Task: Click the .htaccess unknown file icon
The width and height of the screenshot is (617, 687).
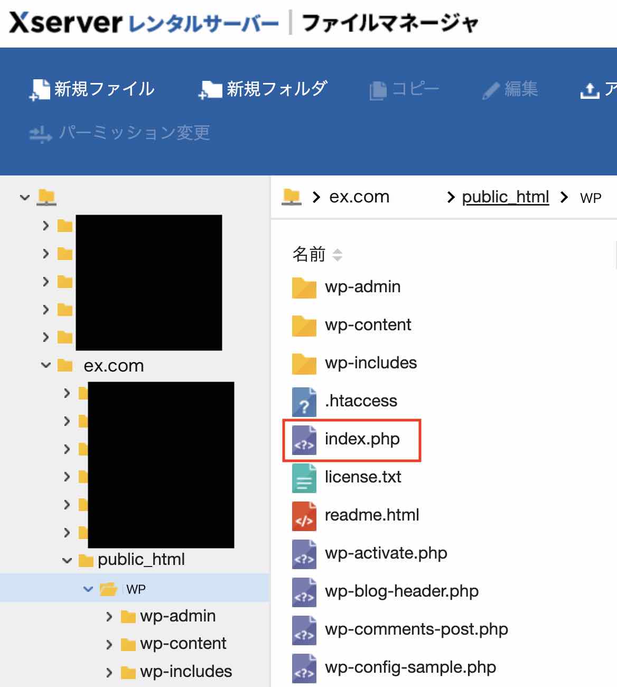Action: (x=304, y=402)
